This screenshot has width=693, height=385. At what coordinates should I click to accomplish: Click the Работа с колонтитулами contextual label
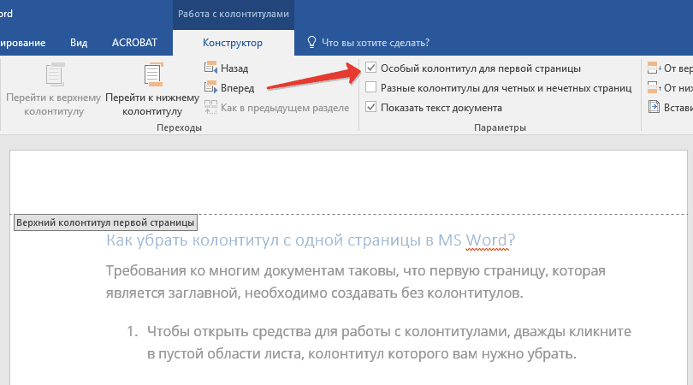coord(233,15)
